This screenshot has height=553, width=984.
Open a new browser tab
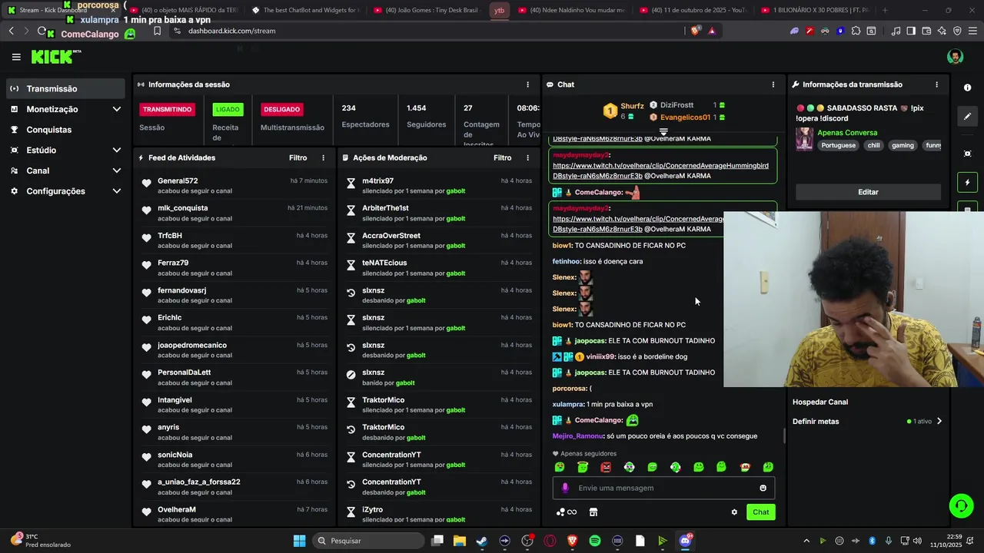pyautogui.click(x=885, y=10)
